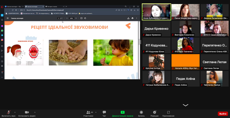Click the PDF zoom percentage field
Screen dimensions: 230x118
(x=71, y=18)
